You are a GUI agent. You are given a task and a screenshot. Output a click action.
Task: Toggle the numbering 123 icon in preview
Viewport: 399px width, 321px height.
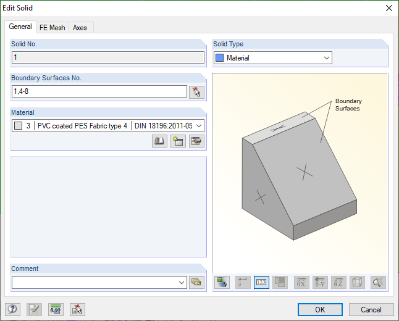(x=261, y=282)
